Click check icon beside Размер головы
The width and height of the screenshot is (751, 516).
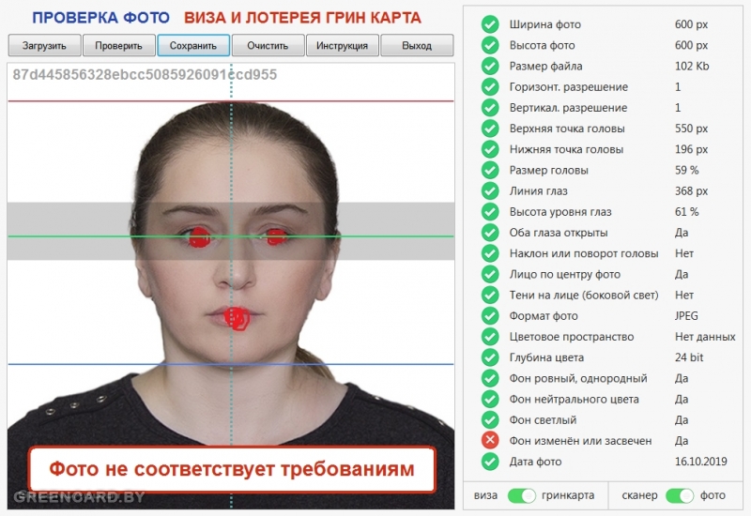click(490, 170)
